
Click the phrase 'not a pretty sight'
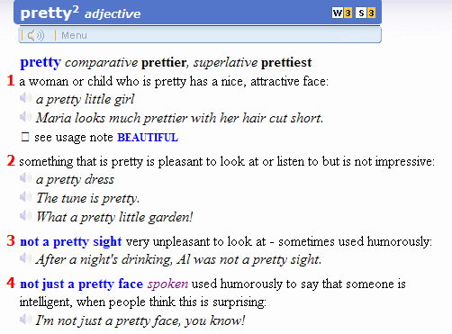tap(71, 241)
